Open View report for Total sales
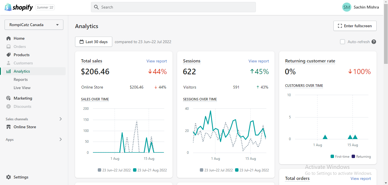Screen dimensions: 388x185 pos(157,61)
